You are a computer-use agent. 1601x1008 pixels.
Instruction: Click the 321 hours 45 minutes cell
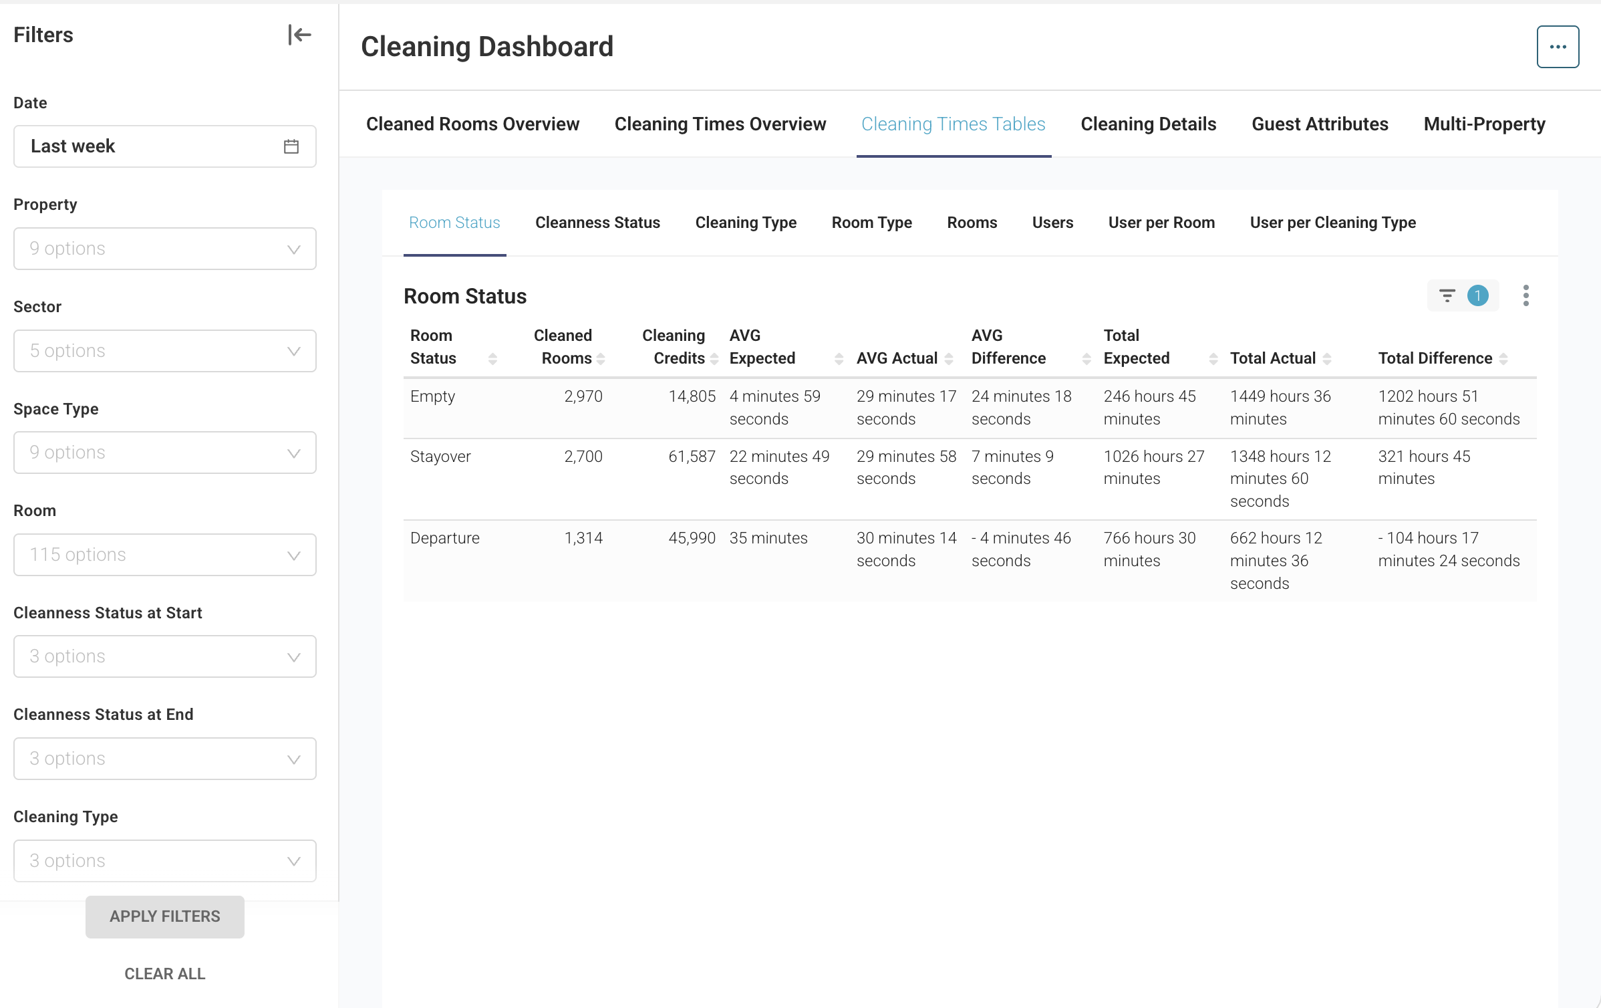pyautogui.click(x=1425, y=467)
